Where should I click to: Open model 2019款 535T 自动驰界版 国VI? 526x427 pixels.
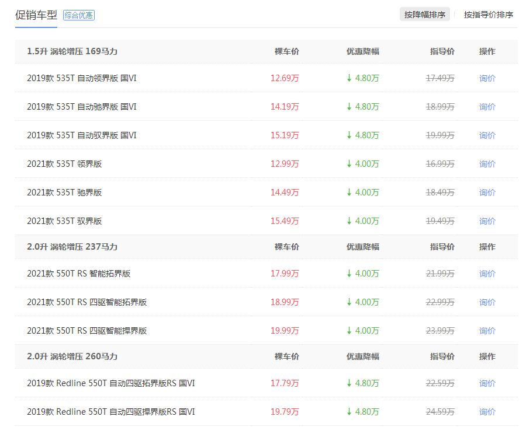[x=82, y=107]
